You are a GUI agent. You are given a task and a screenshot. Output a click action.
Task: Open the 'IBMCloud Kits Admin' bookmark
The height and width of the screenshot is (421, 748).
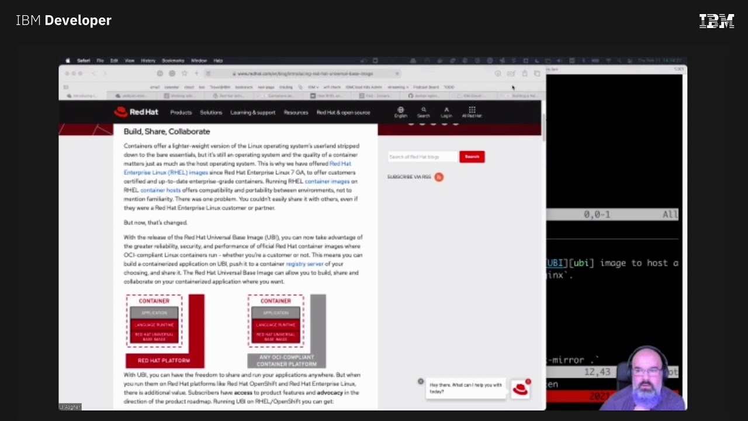click(x=363, y=87)
